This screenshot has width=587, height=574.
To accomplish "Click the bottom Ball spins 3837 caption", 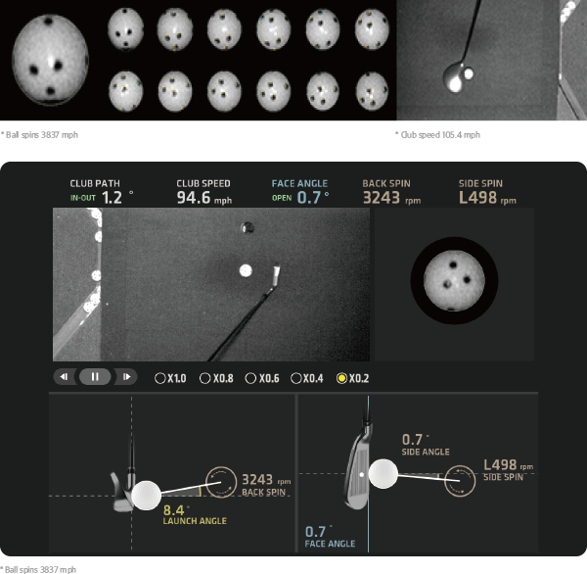I will coord(38,569).
